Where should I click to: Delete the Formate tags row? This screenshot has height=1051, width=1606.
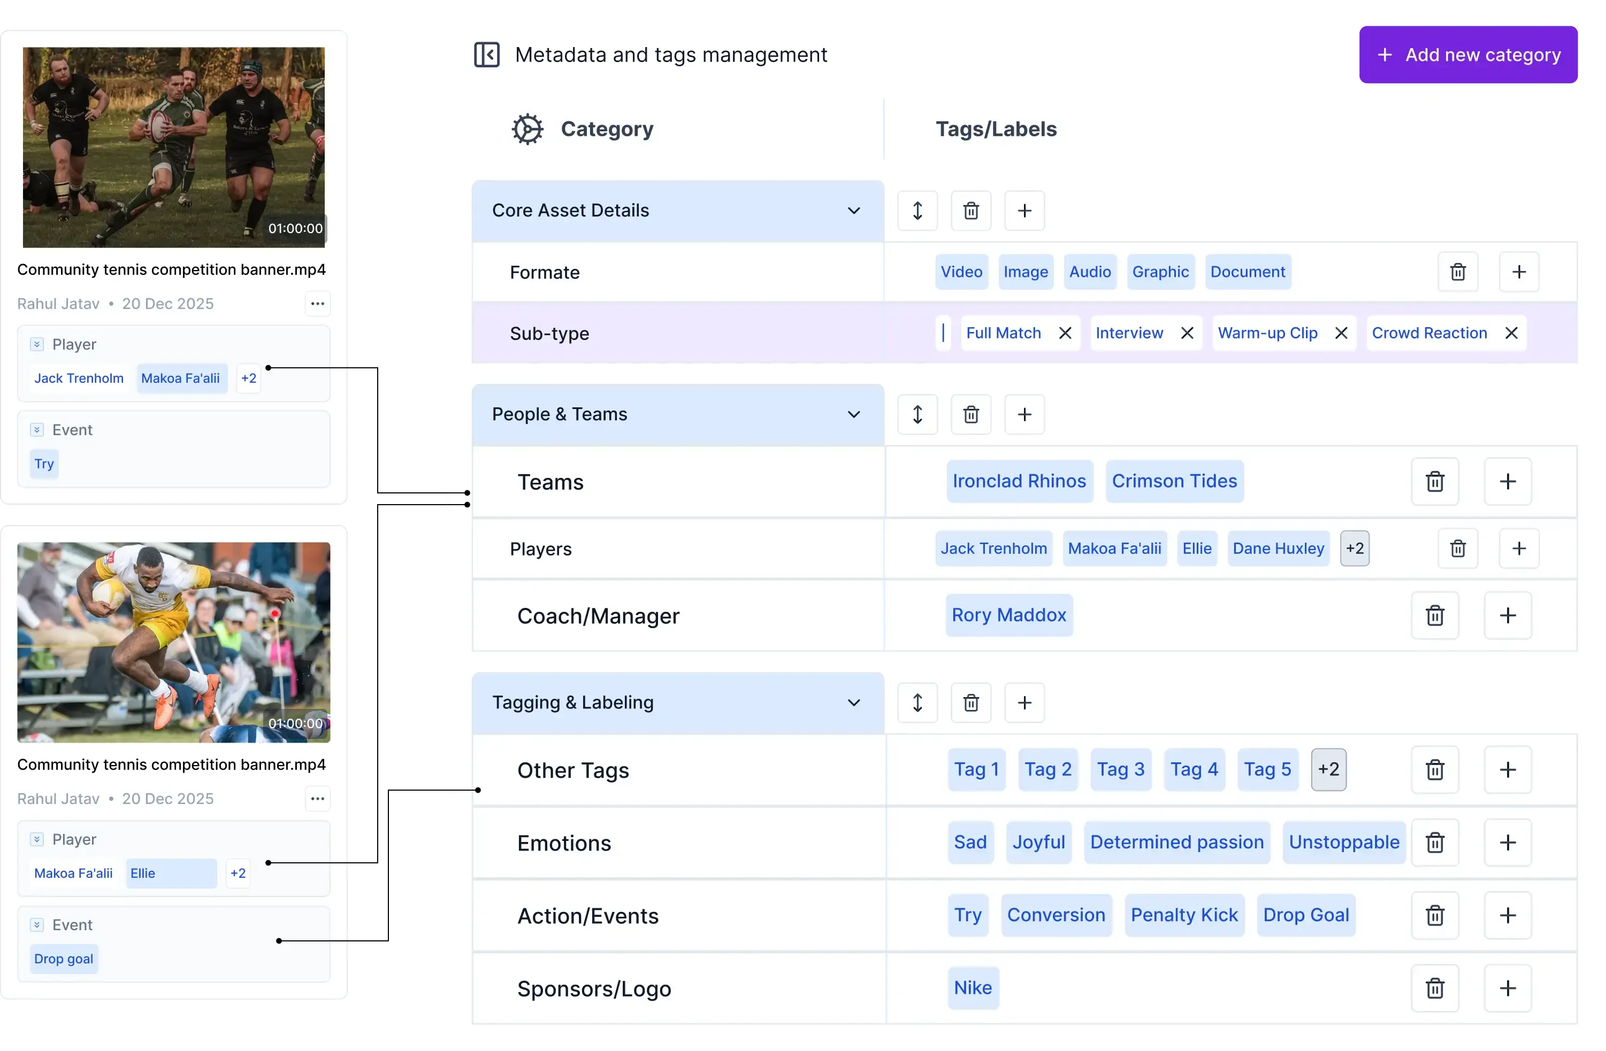tap(1458, 272)
